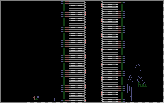Select the topmost green block in the left bank
This screenshot has width=164, height=103.
click(x=64, y=2)
